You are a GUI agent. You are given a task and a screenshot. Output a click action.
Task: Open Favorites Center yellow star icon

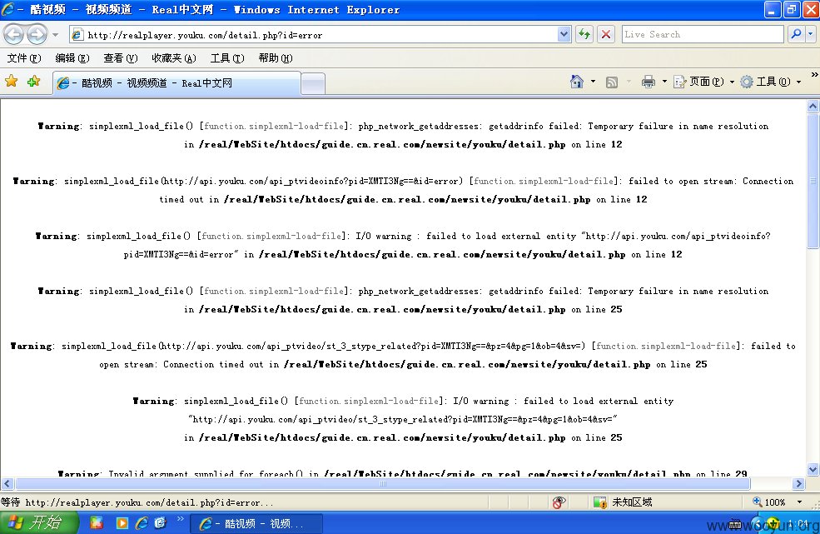click(12, 81)
